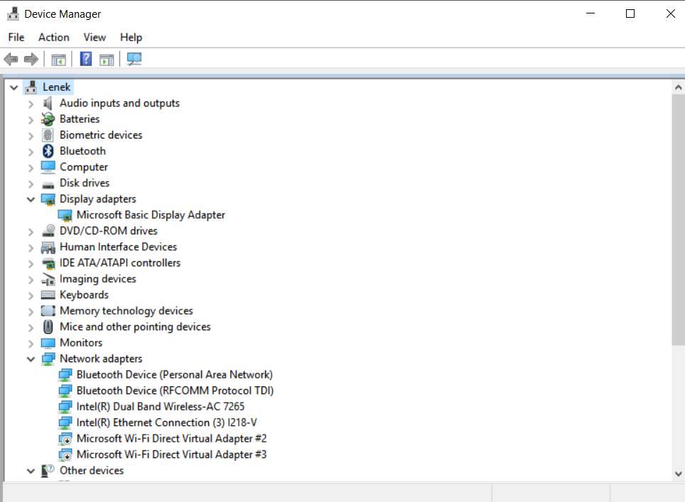Click the IDE ATA/ATAPI controllers icon
This screenshot has width=685, height=502.
[x=48, y=263]
